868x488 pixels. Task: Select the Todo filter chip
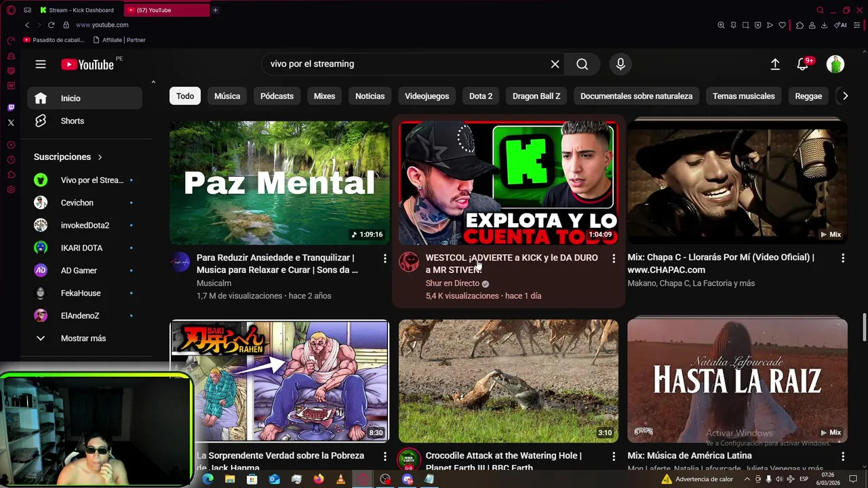tap(185, 96)
